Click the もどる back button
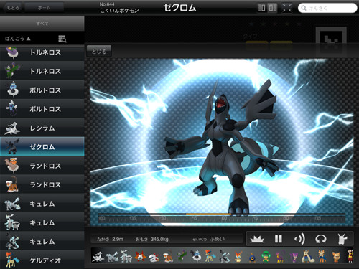The height and width of the screenshot is (269, 359). 13,8
